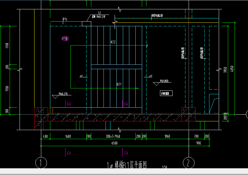248x175 pixels.
Task: Select the 900 dimension text
Action: [199, 143]
